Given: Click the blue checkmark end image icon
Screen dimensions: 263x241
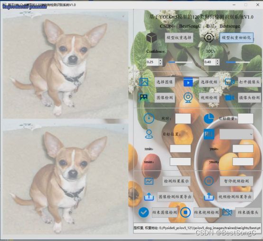Looking at the screenshot, I should [x=144, y=212].
